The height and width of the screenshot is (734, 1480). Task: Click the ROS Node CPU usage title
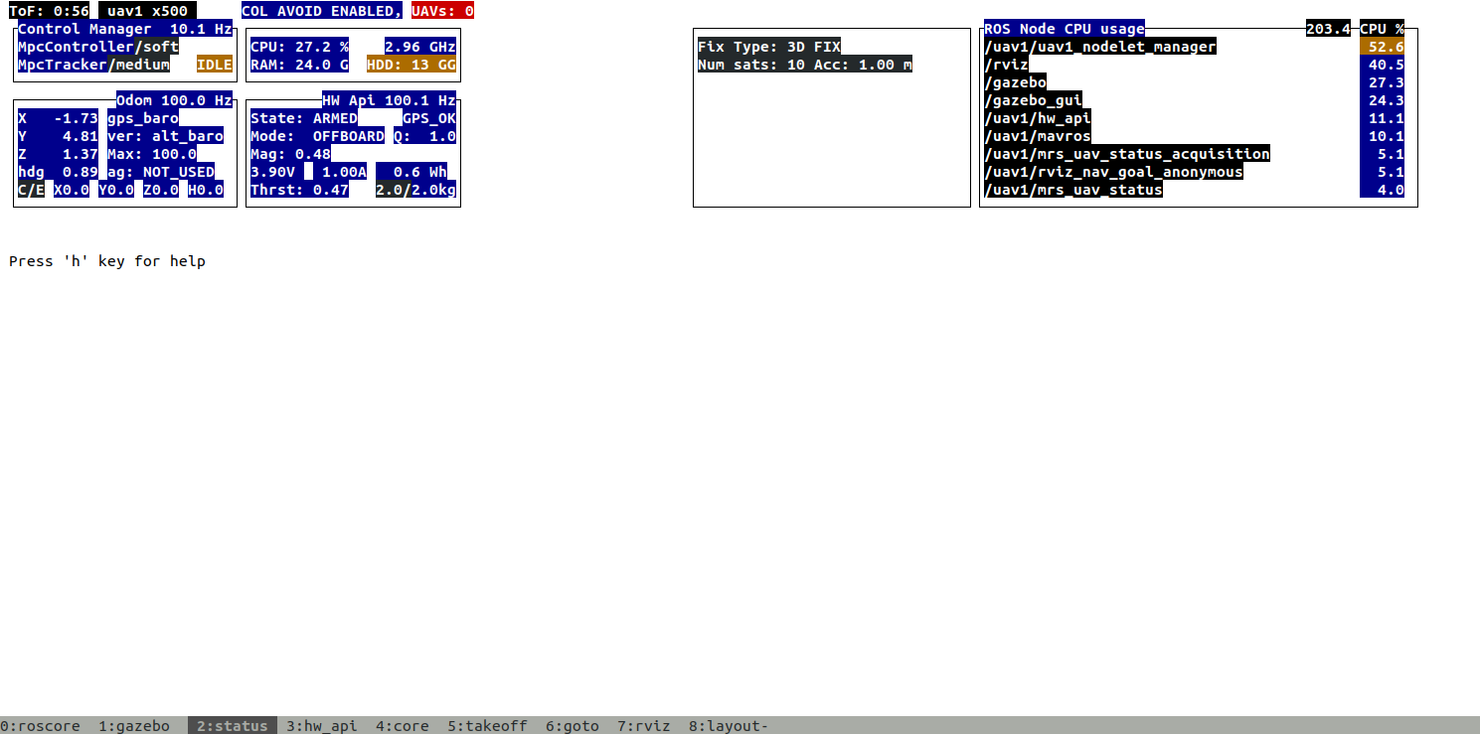tap(1065, 29)
